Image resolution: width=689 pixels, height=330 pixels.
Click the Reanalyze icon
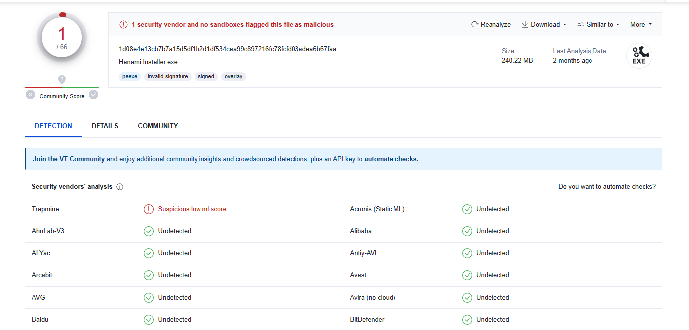(x=474, y=24)
